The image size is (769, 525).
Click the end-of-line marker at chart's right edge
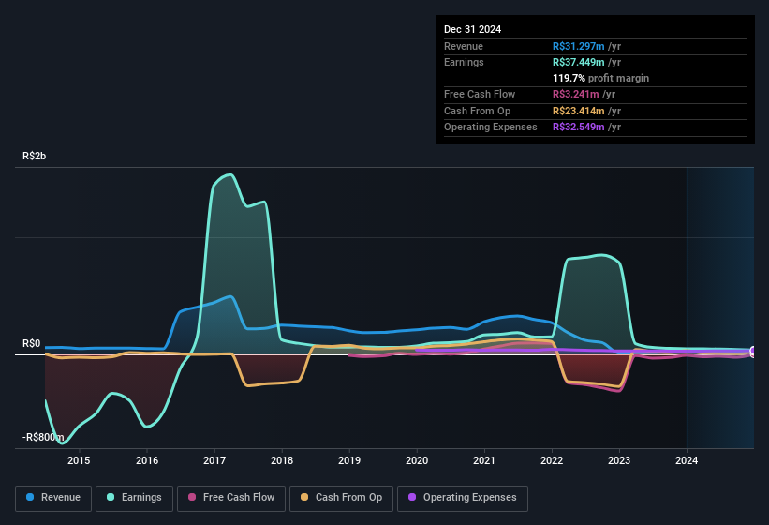point(753,352)
